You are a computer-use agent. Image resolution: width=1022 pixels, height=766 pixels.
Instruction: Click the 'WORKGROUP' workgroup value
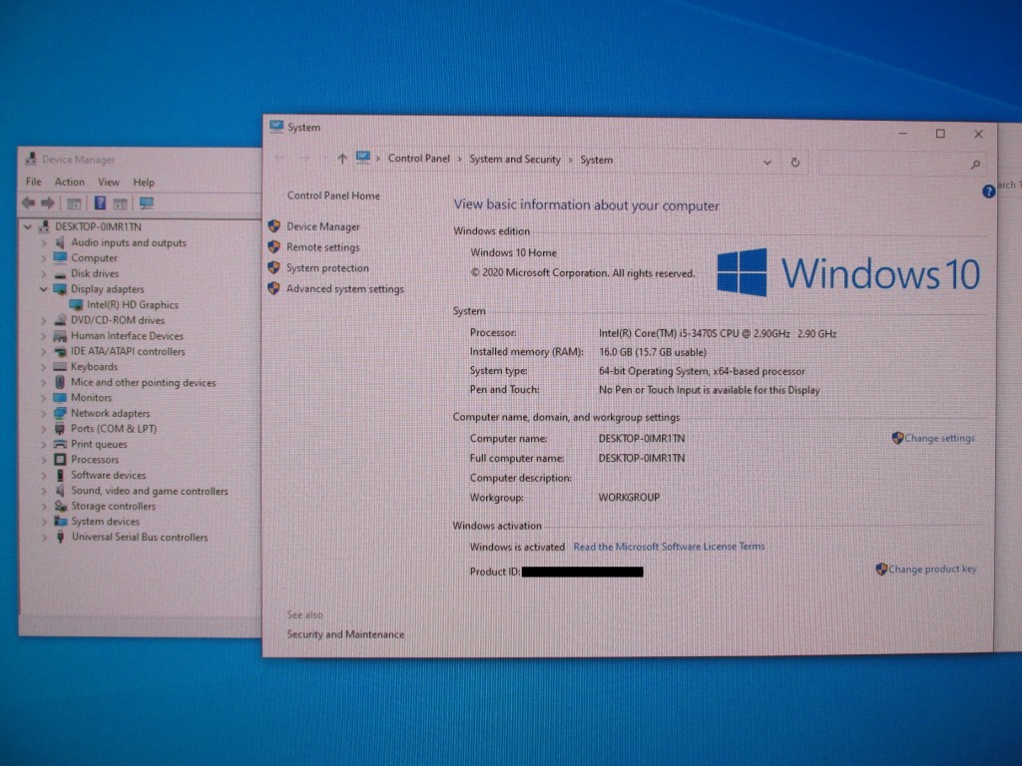coord(629,497)
